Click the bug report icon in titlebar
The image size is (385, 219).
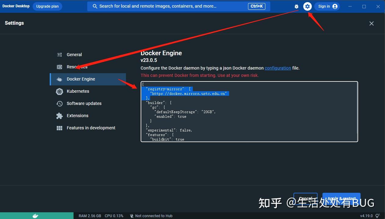pos(297,6)
